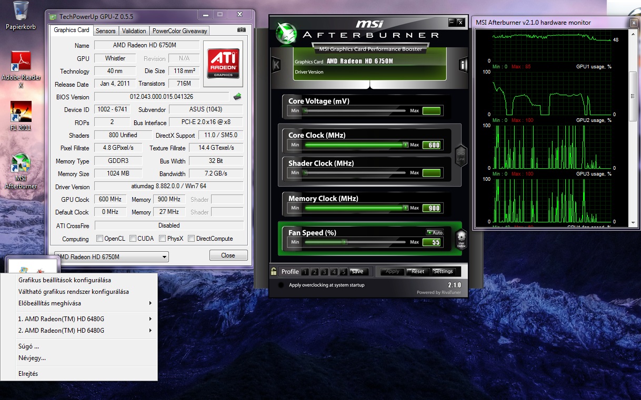Click the BIOS Version value 012.043.000.015.041326
Screen dimensions: 641x400
[x=162, y=97]
